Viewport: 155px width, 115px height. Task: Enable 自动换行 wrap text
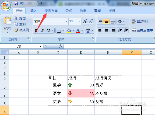[x=141, y=21]
